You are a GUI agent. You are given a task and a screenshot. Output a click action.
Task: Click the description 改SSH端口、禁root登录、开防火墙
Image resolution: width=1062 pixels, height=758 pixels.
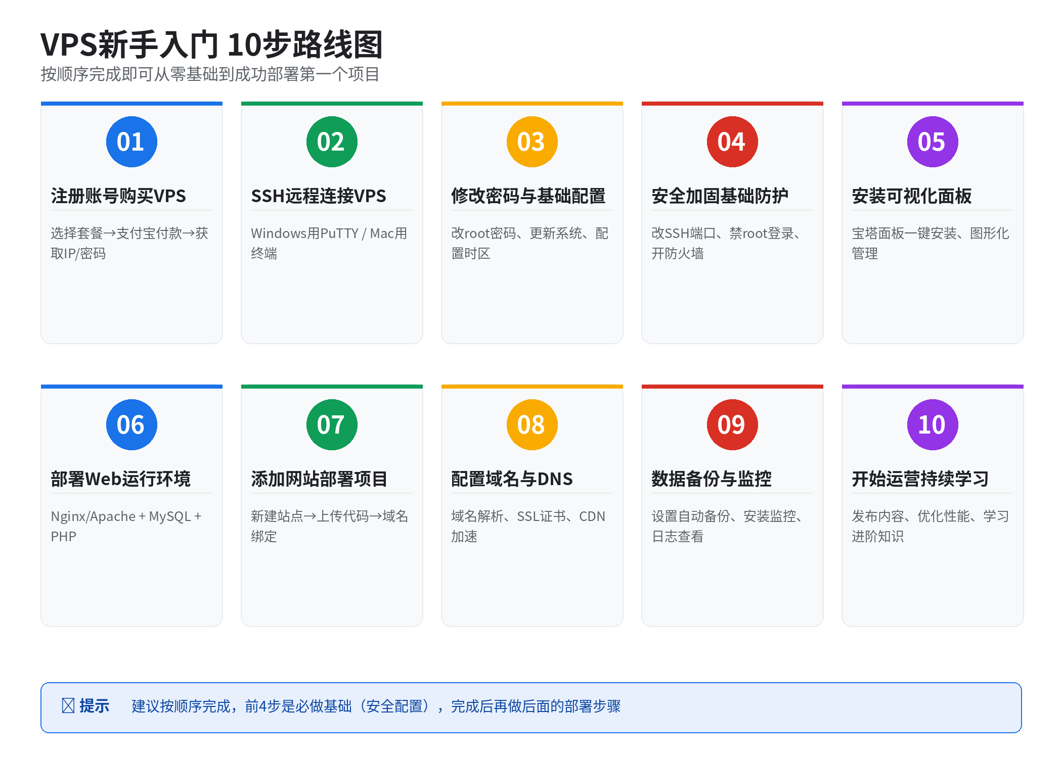tap(727, 243)
